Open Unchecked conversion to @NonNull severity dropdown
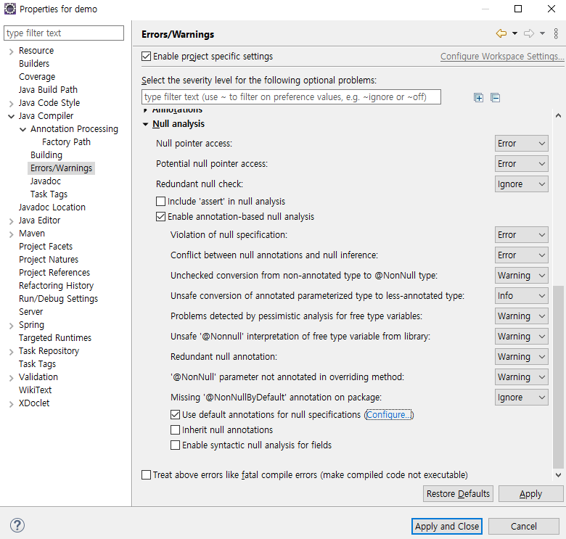566x539 pixels. [x=521, y=275]
